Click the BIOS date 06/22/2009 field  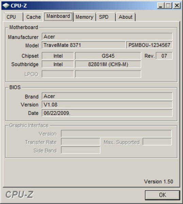pos(107,113)
